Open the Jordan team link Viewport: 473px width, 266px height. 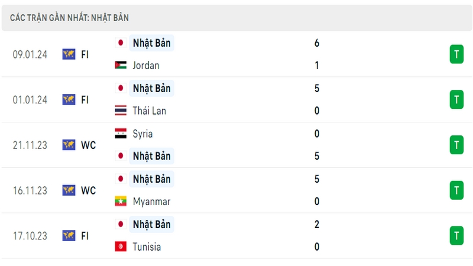[146, 66]
